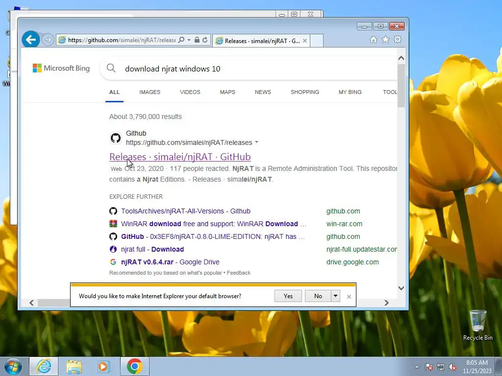
Task: Open the Recycle Bin desktop icon
Action: click(x=477, y=326)
